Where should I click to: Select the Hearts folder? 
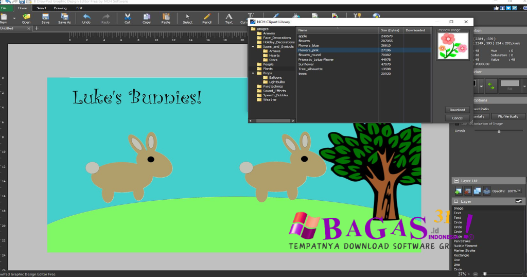pos(274,56)
